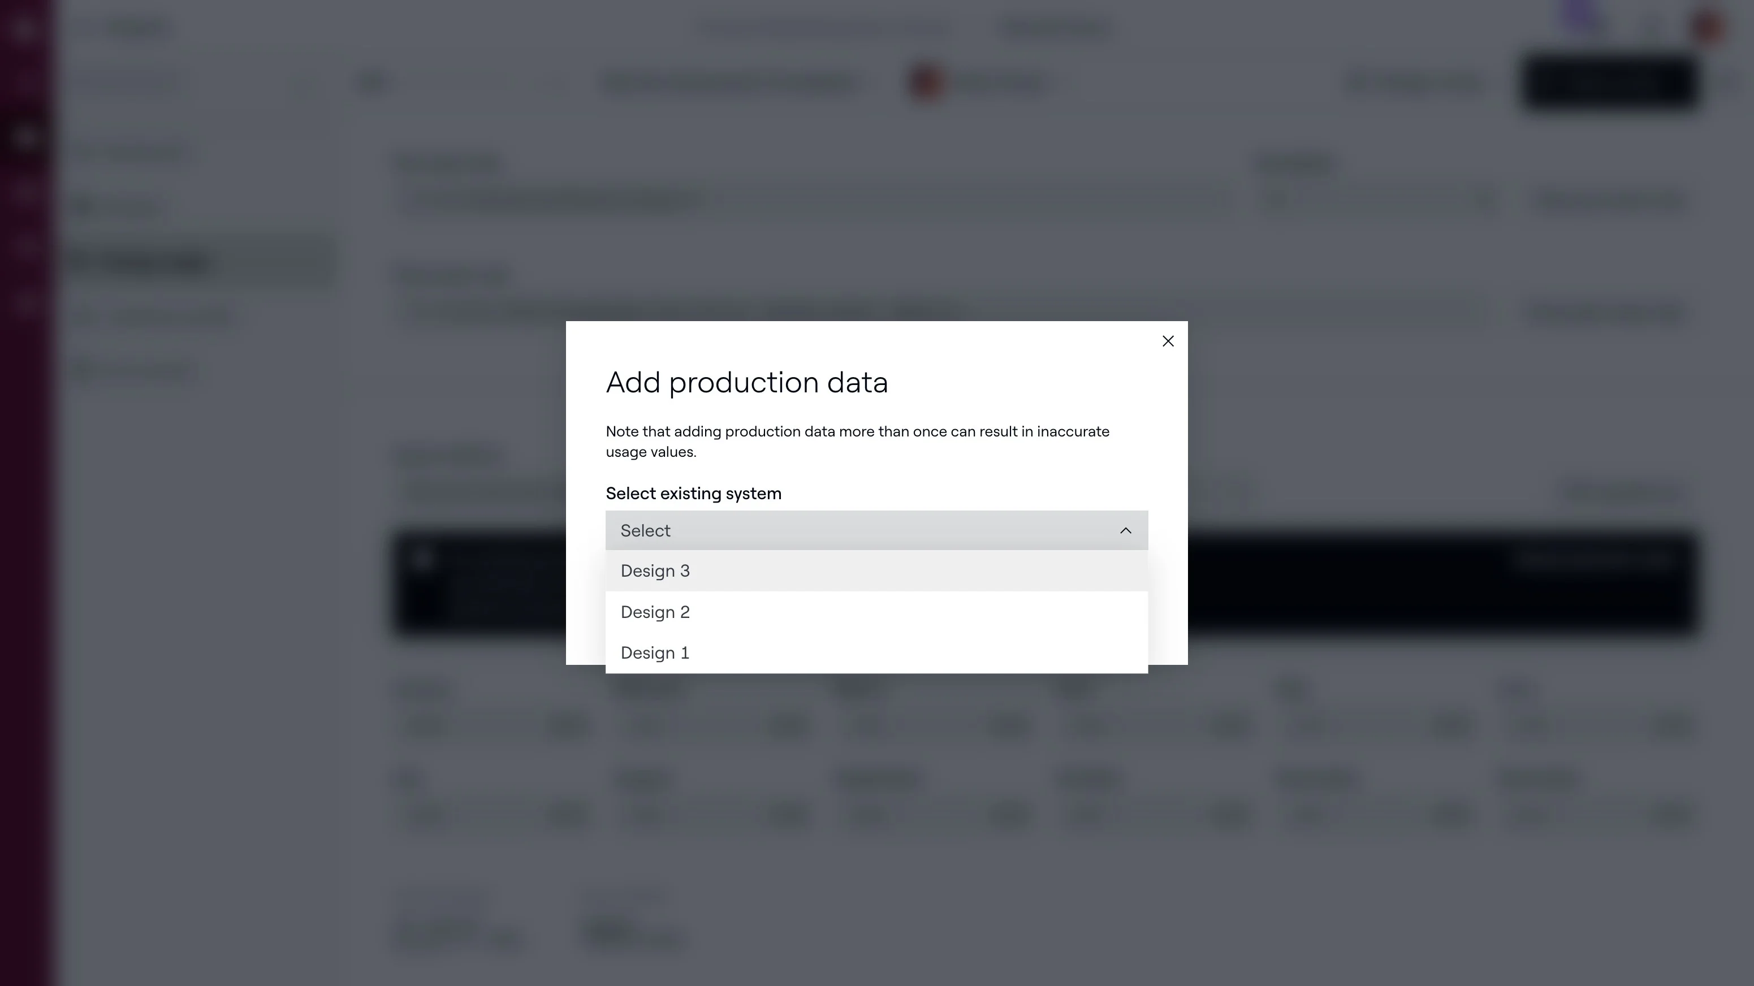Close the Add production data dialog

point(1168,341)
